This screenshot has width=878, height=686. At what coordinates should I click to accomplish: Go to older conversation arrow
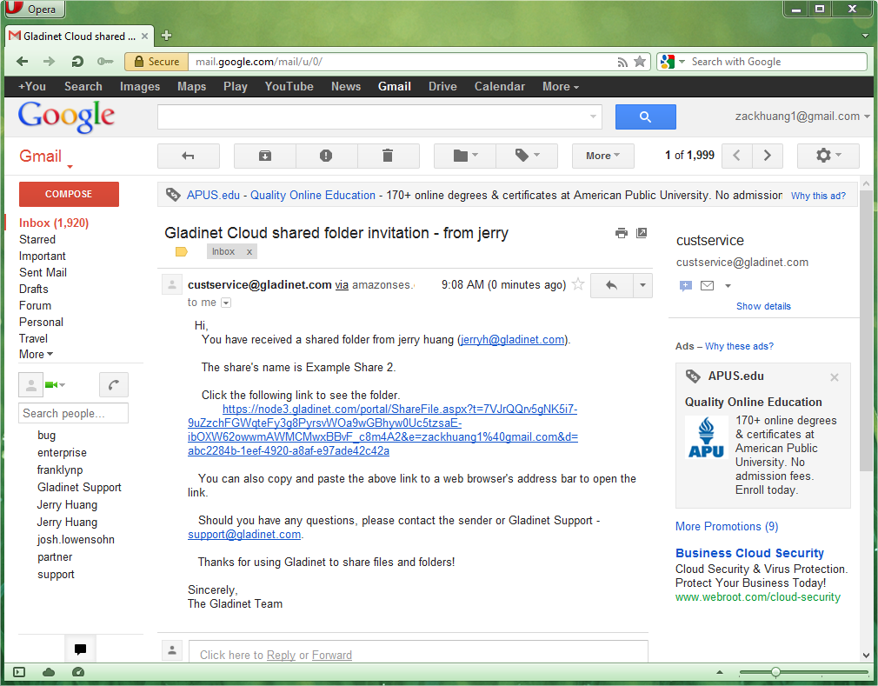pyautogui.click(x=768, y=156)
